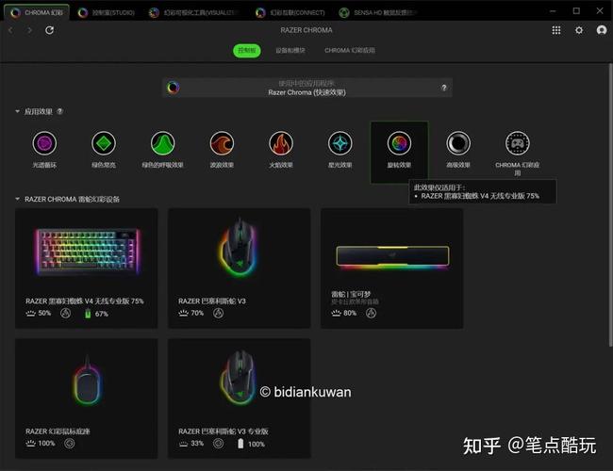This screenshot has height=471, width=613.
Task: Open the Basilisk V3 mouse thumbnail
Action: pyautogui.click(x=238, y=246)
